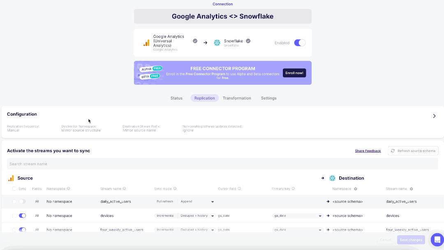This screenshot has width=444, height=250.
Task: Open primary key dropdown for four_weekly_active_users
Action: (297, 229)
